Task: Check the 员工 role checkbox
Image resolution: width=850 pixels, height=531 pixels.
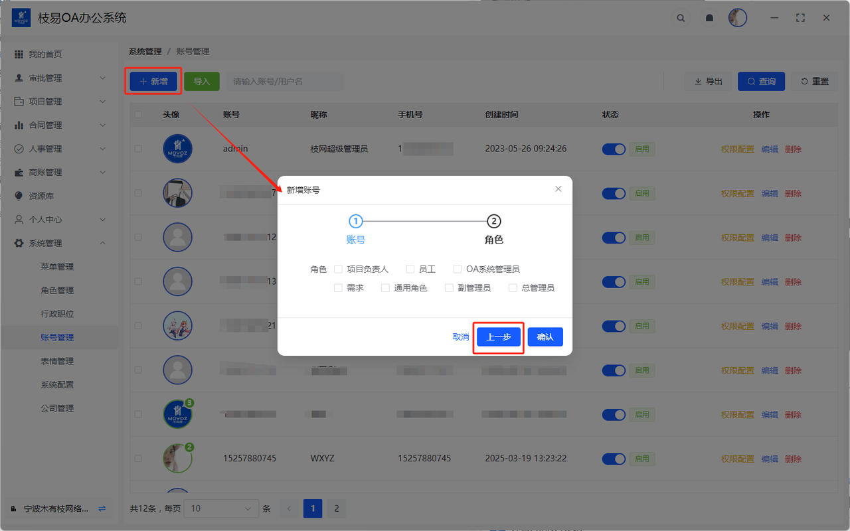Action: [x=410, y=269]
